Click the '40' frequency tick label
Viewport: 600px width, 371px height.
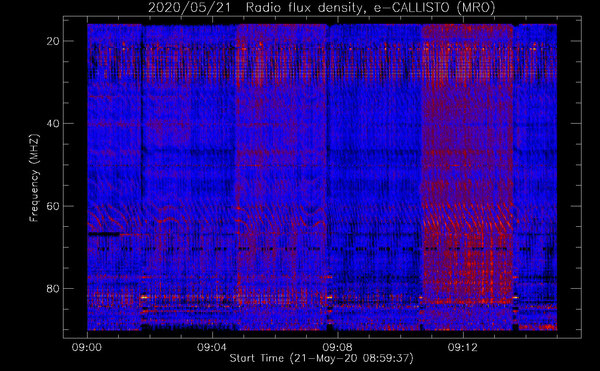point(53,124)
